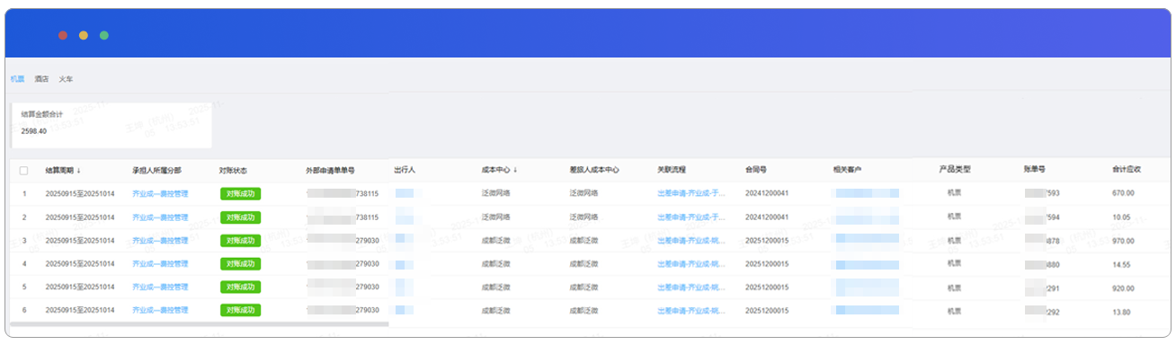Click the 合同号 column header
This screenshot has width=1176, height=345.
point(755,170)
